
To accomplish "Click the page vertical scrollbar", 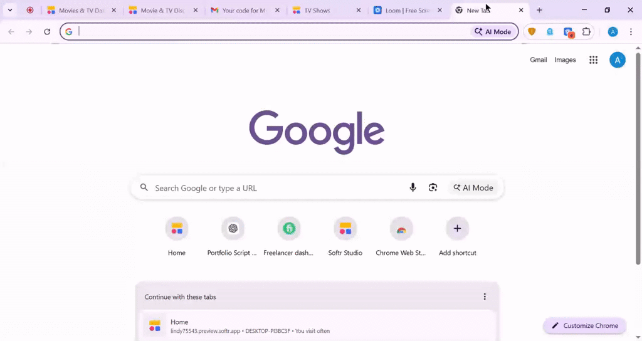I will pyautogui.click(x=638, y=159).
